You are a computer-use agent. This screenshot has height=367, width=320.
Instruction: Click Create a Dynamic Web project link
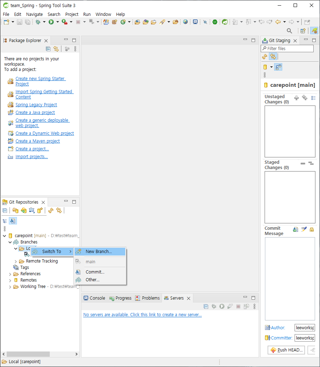tap(45, 133)
